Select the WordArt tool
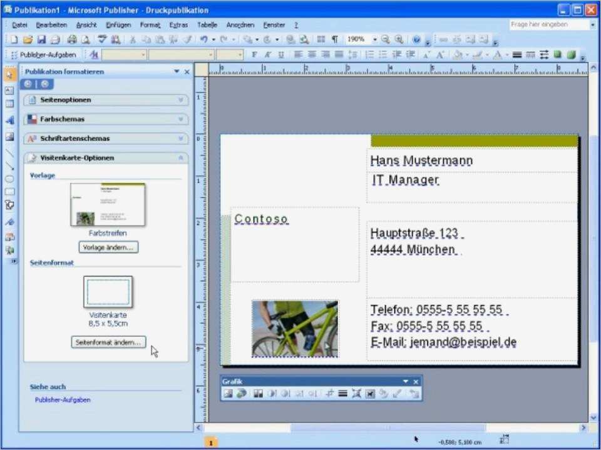This screenshot has width=601, height=450. 9,121
